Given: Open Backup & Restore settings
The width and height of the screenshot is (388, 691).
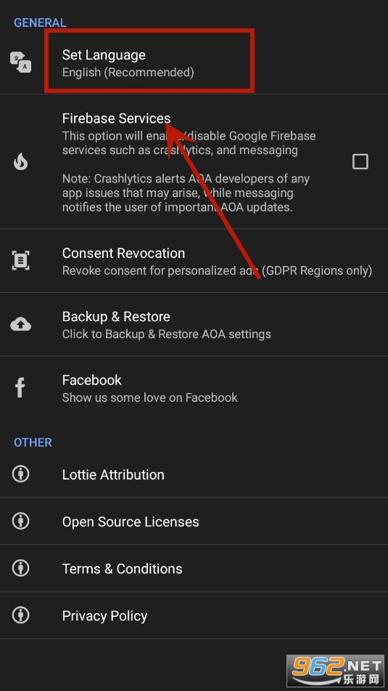Looking at the screenshot, I should click(194, 324).
